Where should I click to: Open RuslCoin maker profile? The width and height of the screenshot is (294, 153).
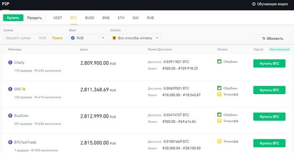[21, 116]
